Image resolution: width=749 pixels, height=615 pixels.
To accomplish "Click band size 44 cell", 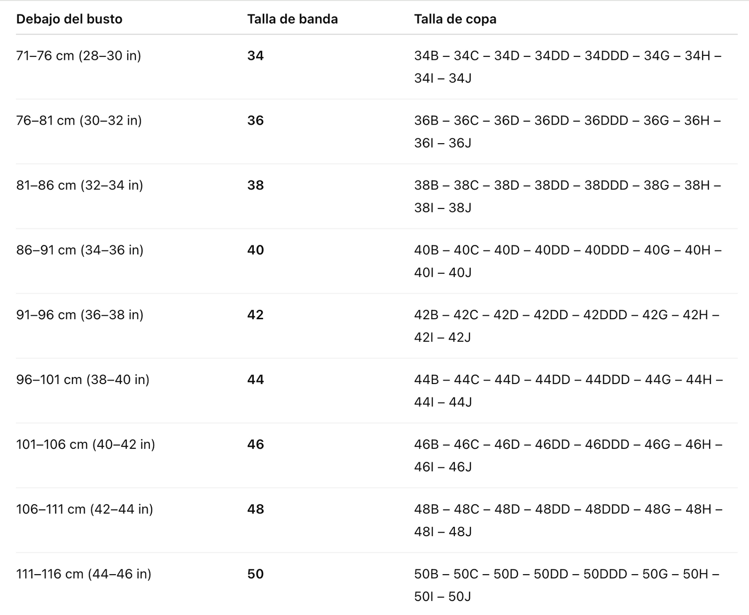I will (255, 380).
